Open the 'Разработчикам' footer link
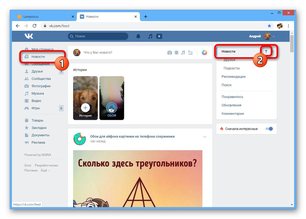 pyautogui.click(x=47, y=165)
